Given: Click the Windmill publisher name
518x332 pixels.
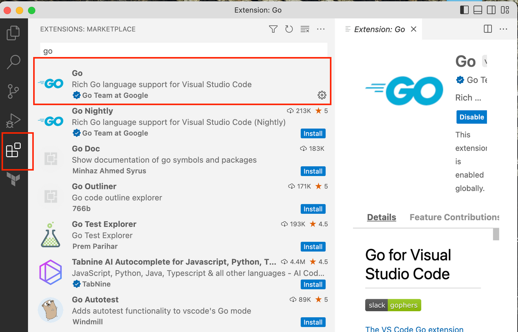Looking at the screenshot, I should tap(88, 322).
